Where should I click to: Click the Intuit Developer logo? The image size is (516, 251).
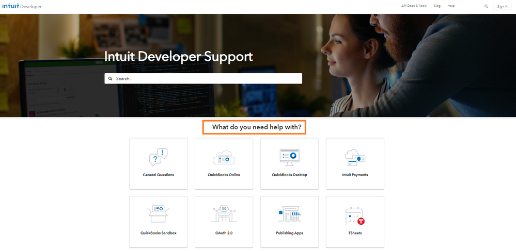pos(22,6)
